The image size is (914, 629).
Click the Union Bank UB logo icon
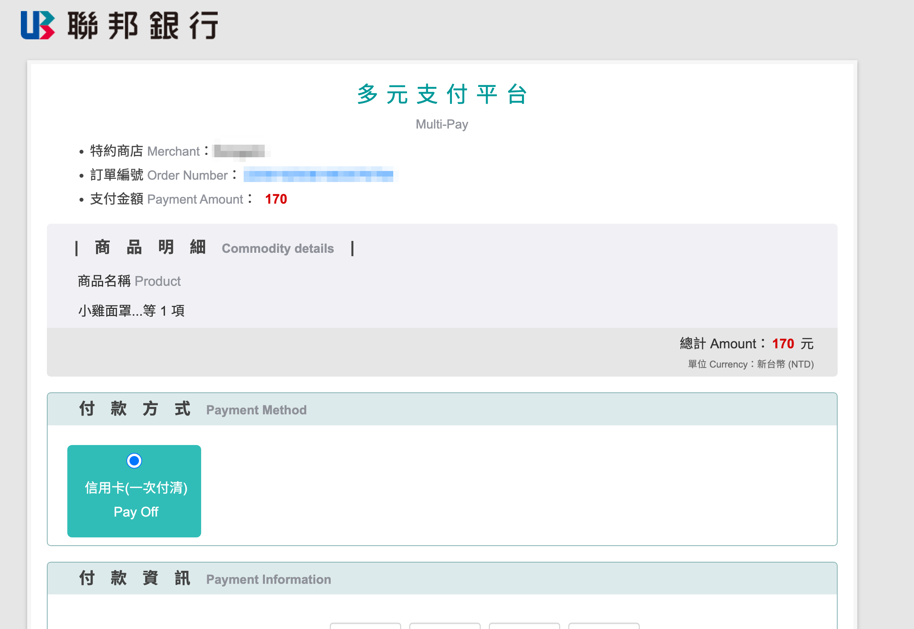point(37,25)
